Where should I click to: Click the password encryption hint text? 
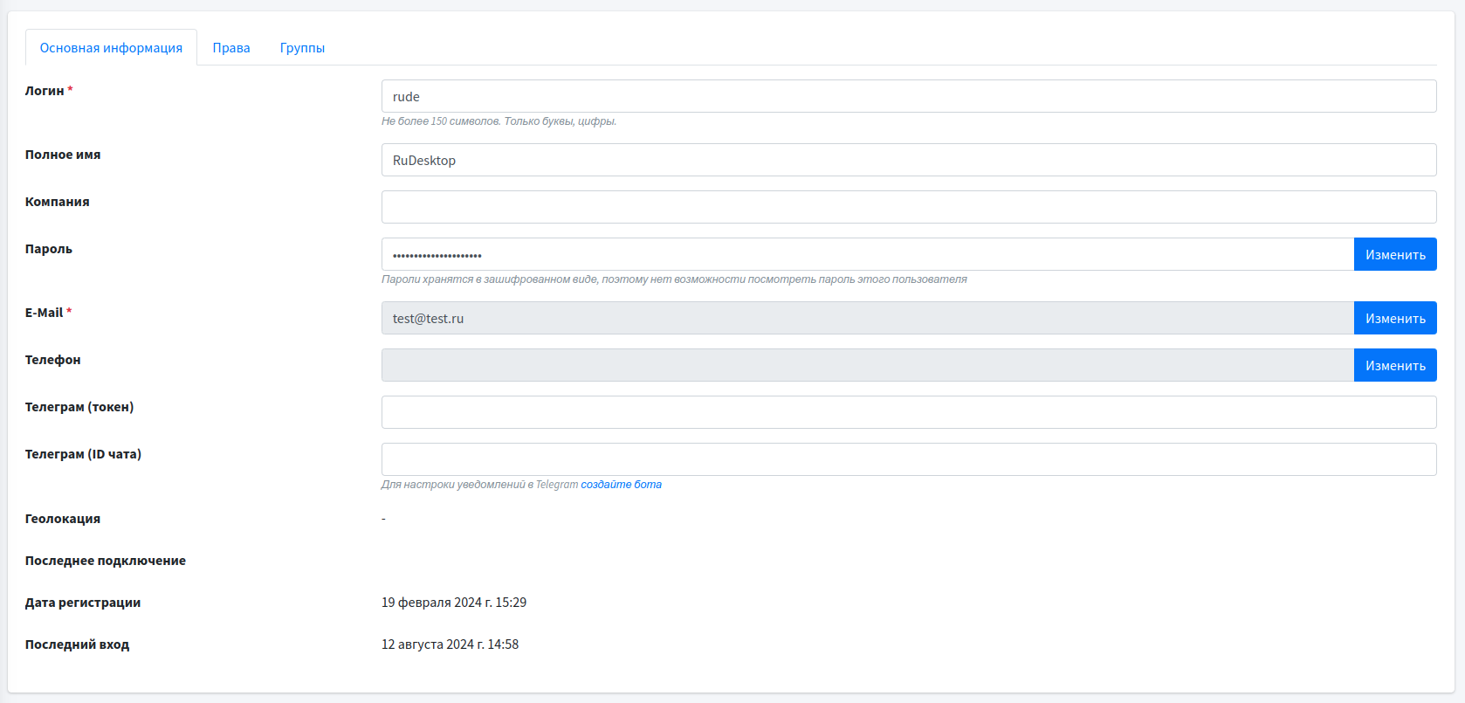(x=673, y=279)
